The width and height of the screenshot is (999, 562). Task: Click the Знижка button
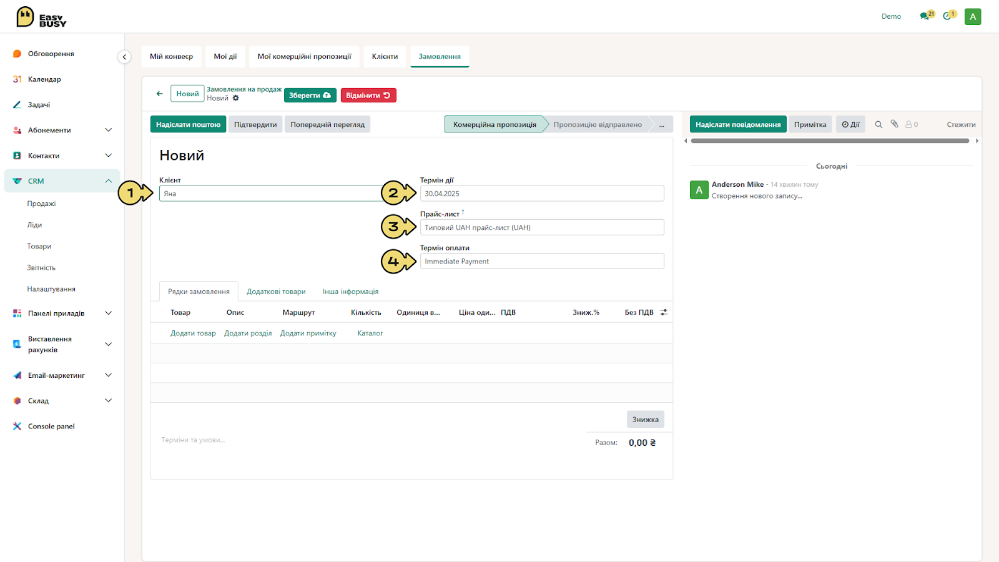[x=646, y=420]
